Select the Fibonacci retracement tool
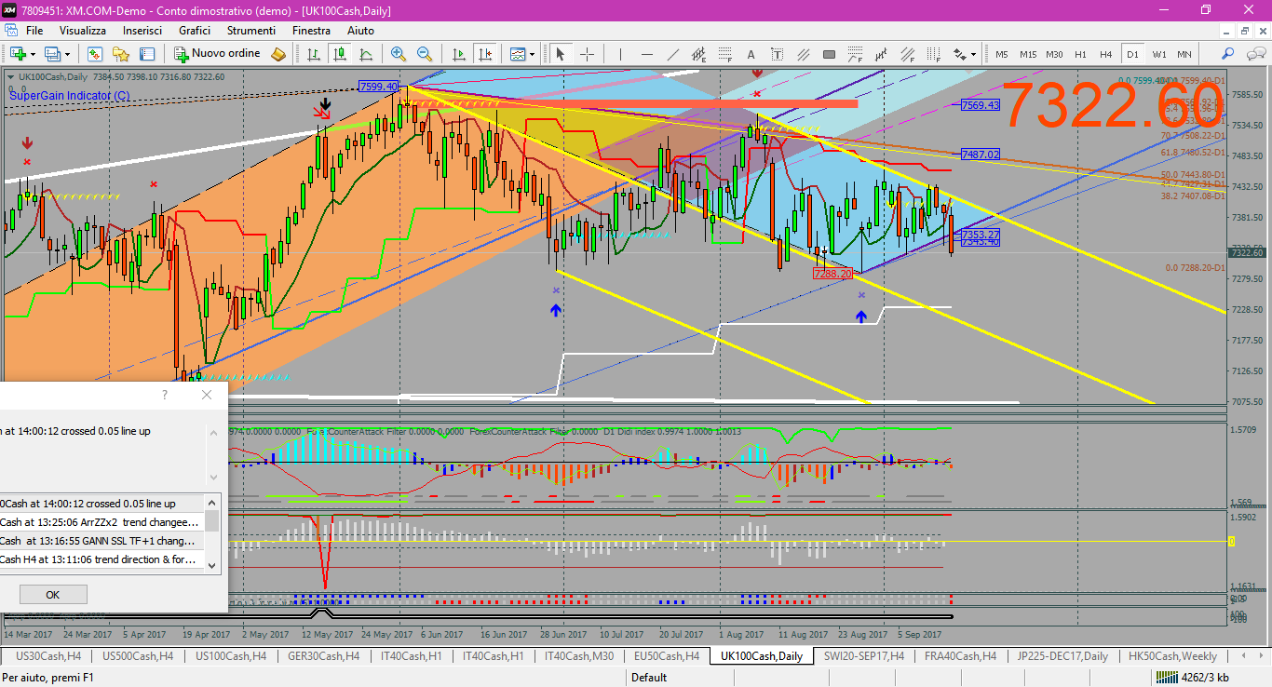The image size is (1272, 687). pyautogui.click(x=725, y=54)
